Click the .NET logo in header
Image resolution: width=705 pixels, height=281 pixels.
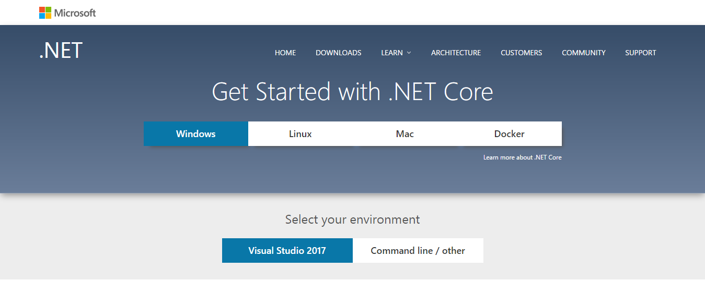pos(61,51)
